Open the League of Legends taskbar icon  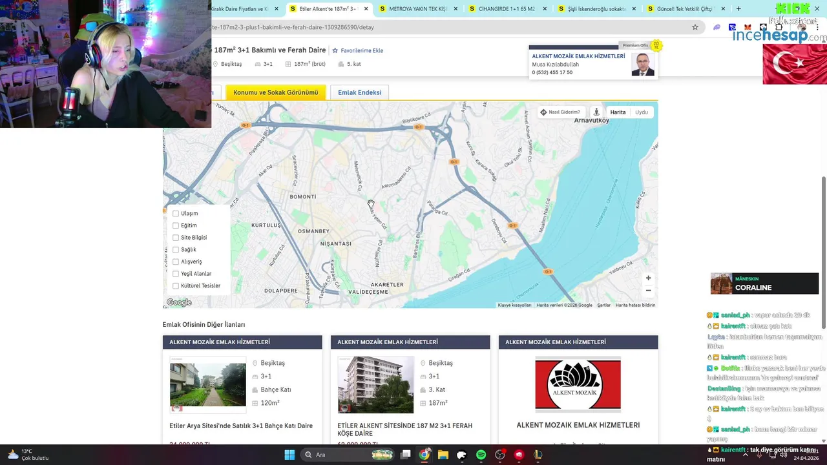(538, 455)
